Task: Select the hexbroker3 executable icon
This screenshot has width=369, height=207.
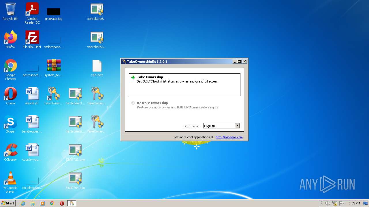Action: coord(75,96)
